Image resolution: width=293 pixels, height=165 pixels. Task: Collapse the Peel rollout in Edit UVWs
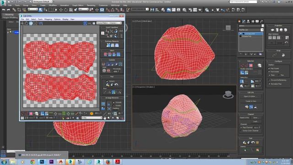pos(112,77)
